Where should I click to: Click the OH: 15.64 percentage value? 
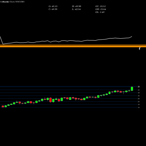click(x=101, y=9)
